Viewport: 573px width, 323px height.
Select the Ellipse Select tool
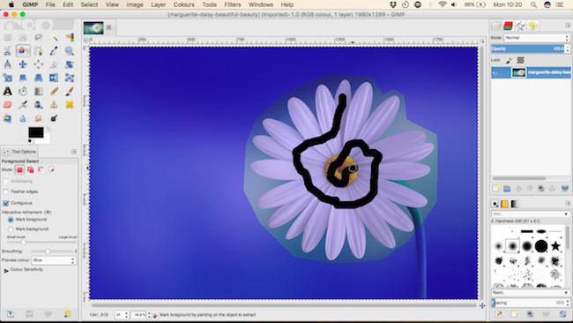tap(23, 38)
